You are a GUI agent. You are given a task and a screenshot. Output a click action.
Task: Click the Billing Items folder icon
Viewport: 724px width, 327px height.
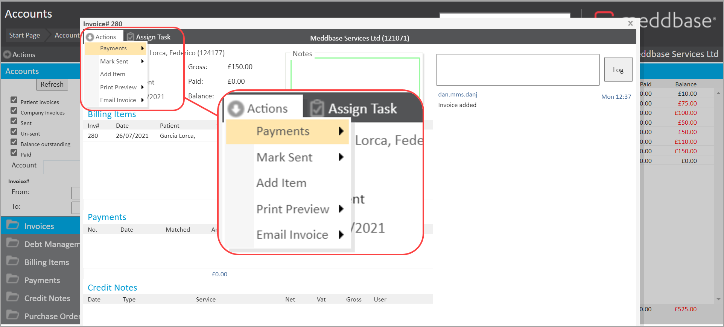coord(13,261)
